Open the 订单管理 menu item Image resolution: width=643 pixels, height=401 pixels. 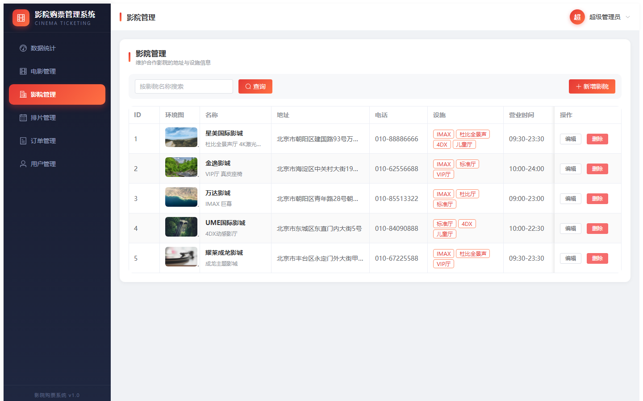coord(57,141)
